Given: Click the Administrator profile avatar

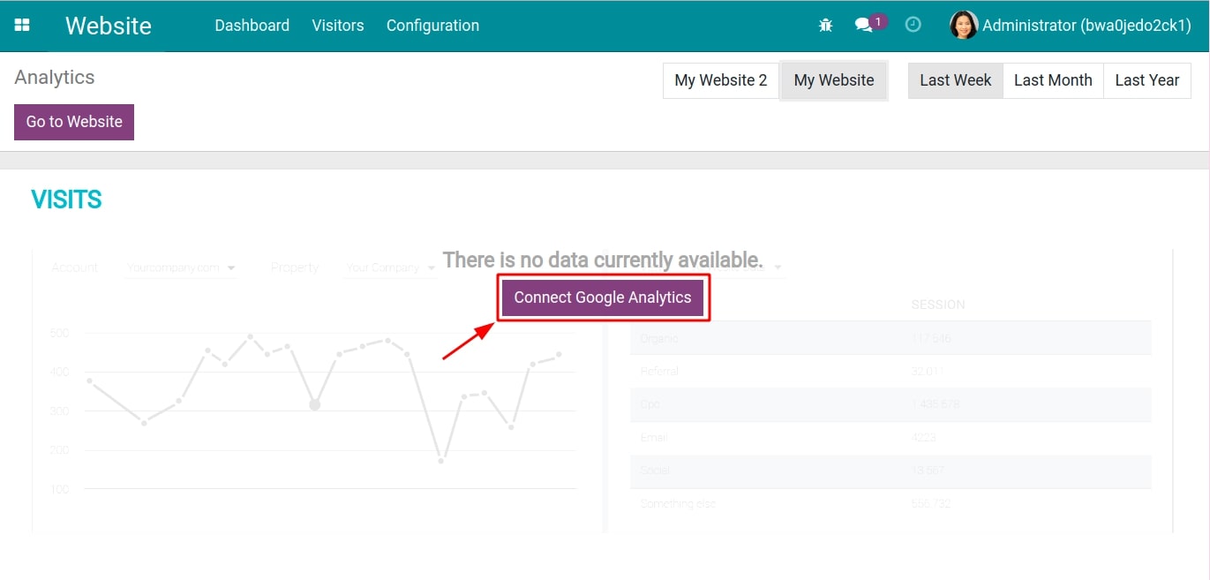Looking at the screenshot, I should (x=964, y=25).
